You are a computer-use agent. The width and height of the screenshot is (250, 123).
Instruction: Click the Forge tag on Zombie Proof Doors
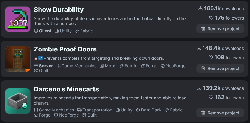click(149, 66)
